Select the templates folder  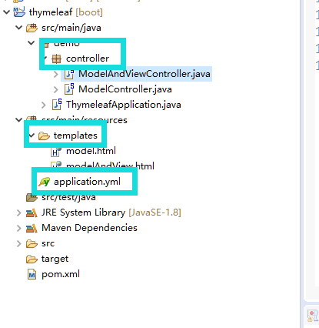tap(75, 136)
